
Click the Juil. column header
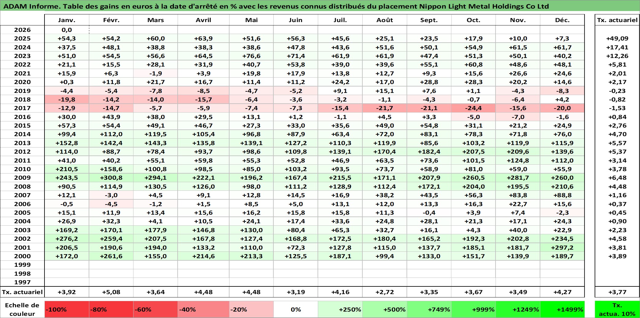coord(340,20)
